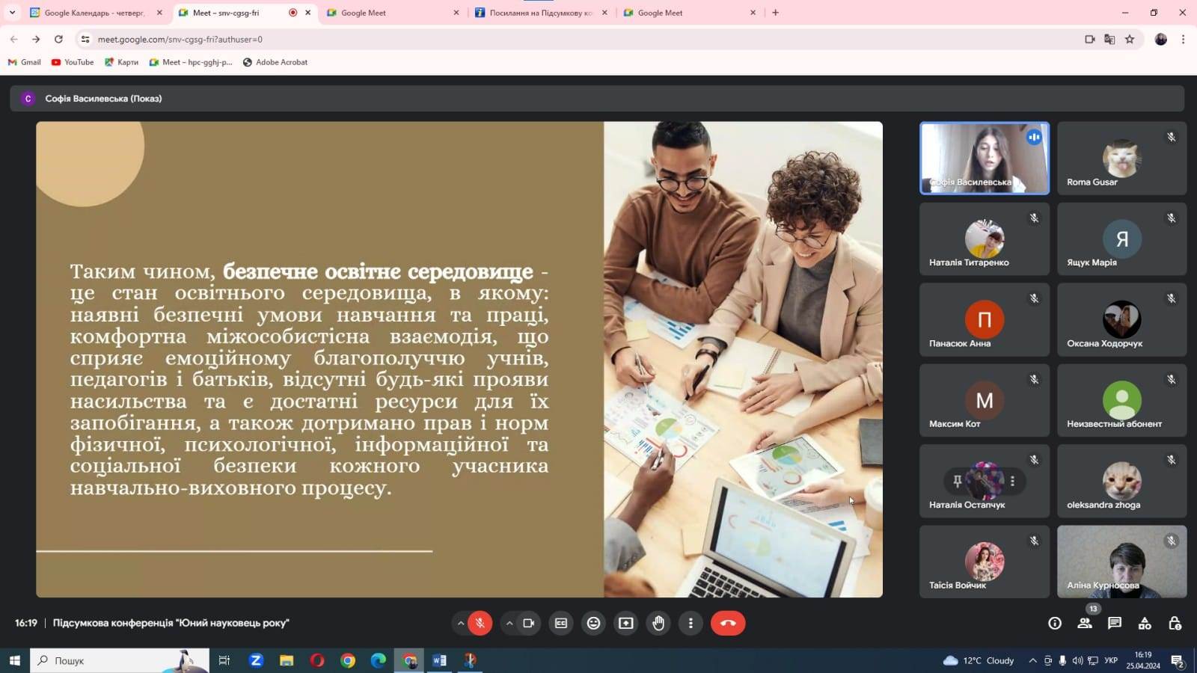Raise hand in the meeting
1197x673 pixels.
pos(658,623)
